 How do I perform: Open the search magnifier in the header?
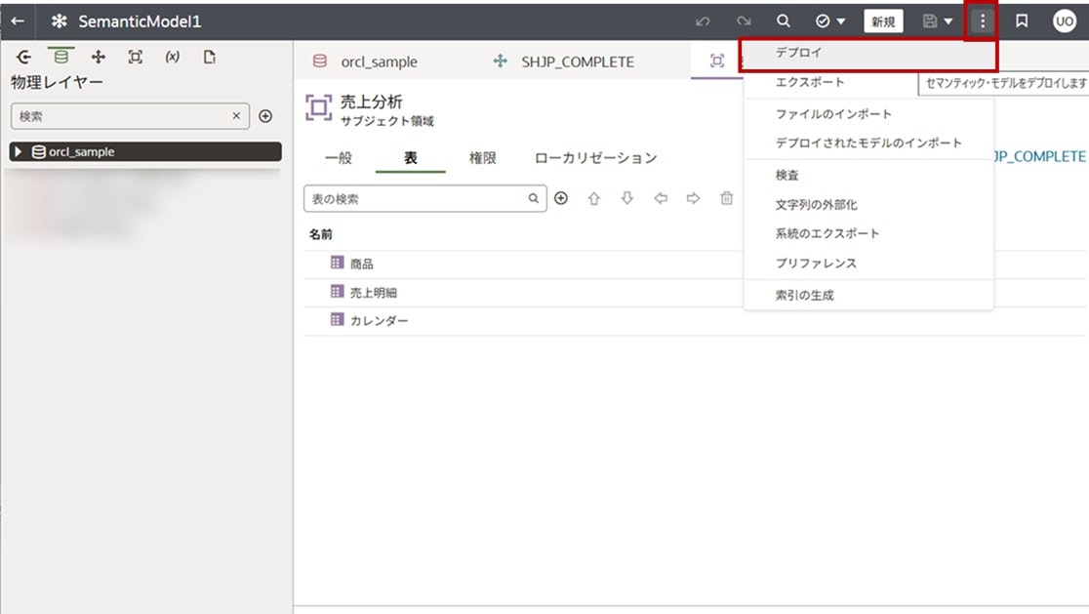(x=783, y=20)
